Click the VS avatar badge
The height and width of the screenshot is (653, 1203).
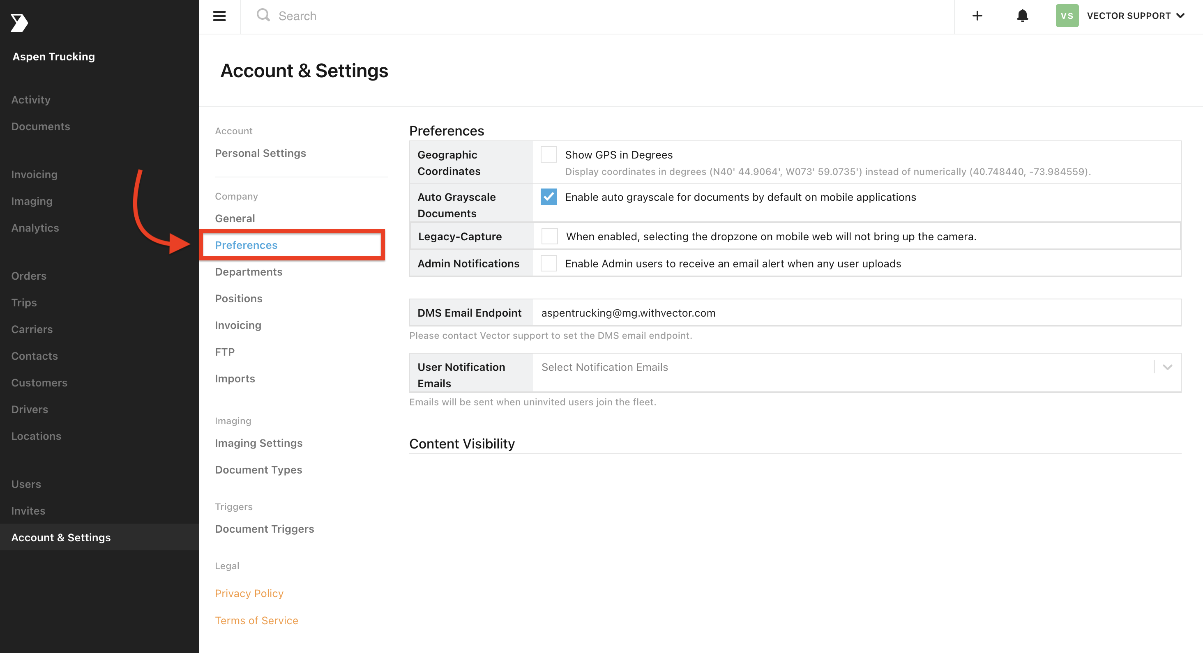click(x=1067, y=16)
